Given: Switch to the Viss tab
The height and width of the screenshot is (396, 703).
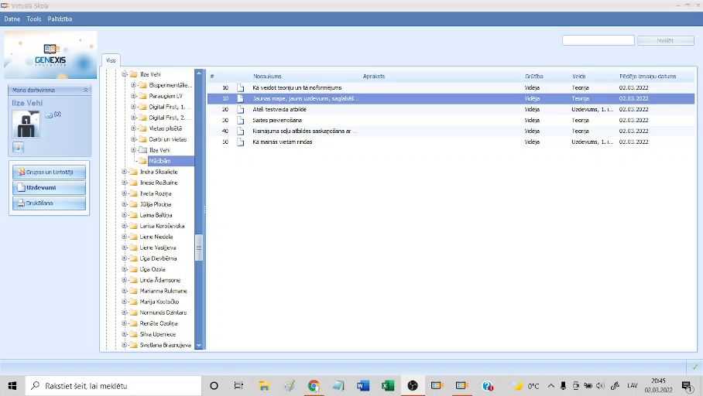Looking at the screenshot, I should click(x=109, y=60).
